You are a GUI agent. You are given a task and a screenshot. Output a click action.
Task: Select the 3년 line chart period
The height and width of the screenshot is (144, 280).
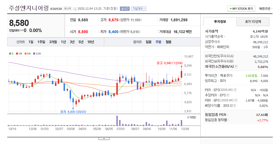[72, 42]
